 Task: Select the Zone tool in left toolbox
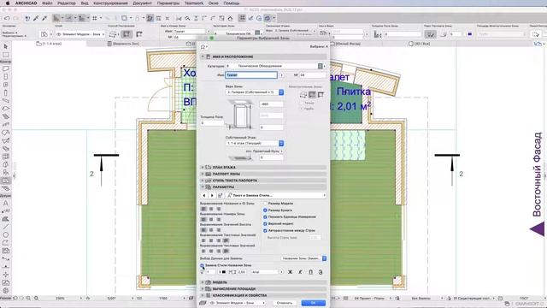(6, 181)
